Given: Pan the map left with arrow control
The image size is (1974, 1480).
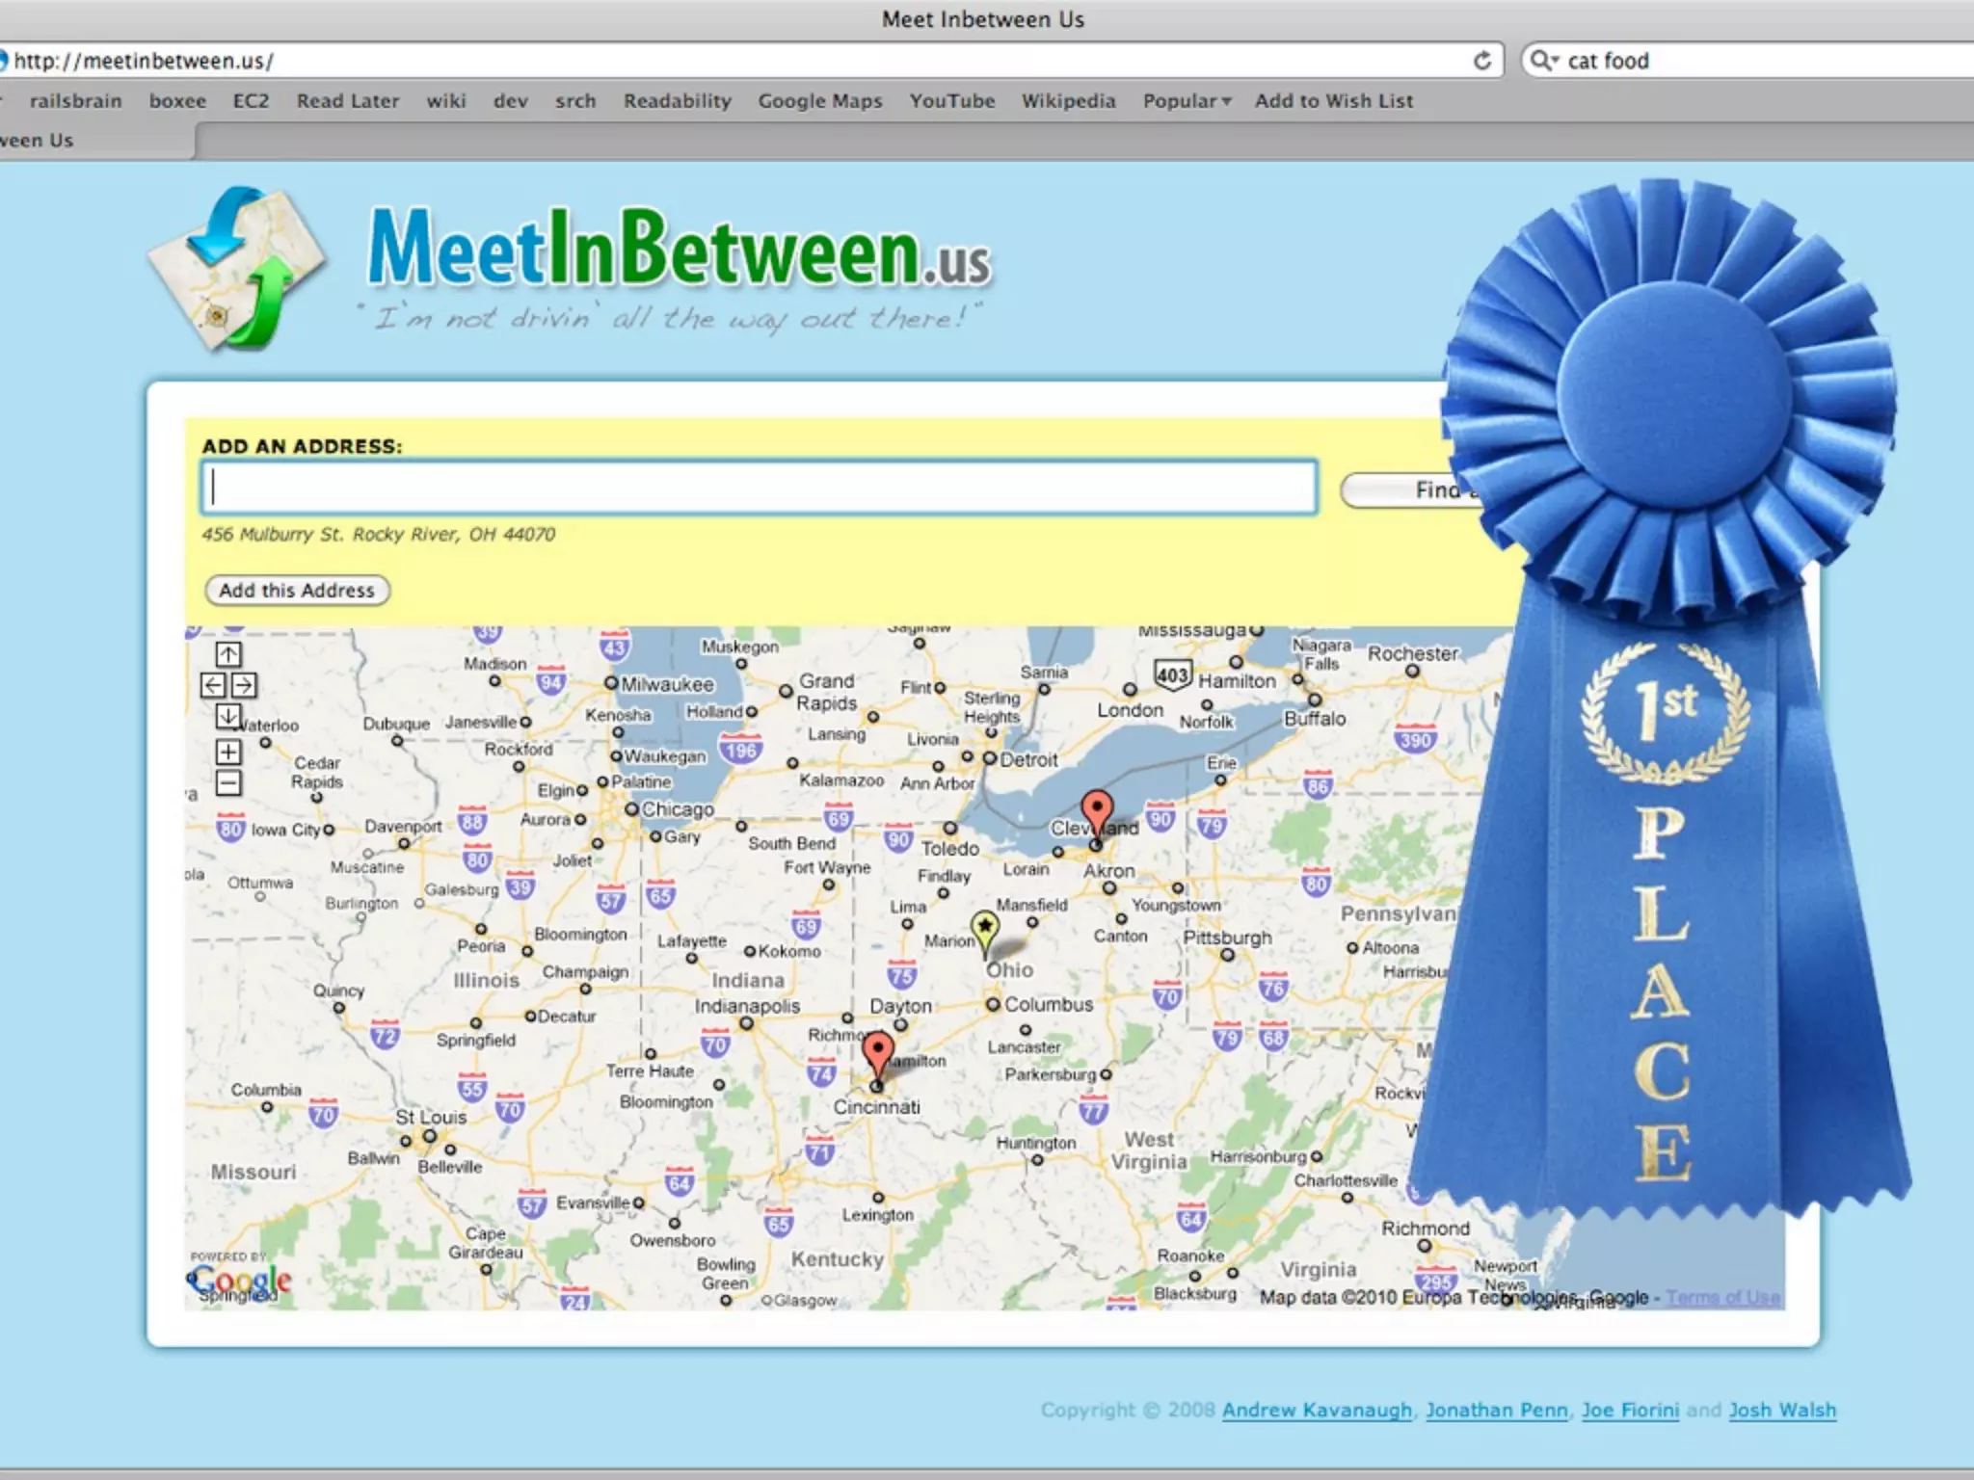Looking at the screenshot, I should coord(213,685).
